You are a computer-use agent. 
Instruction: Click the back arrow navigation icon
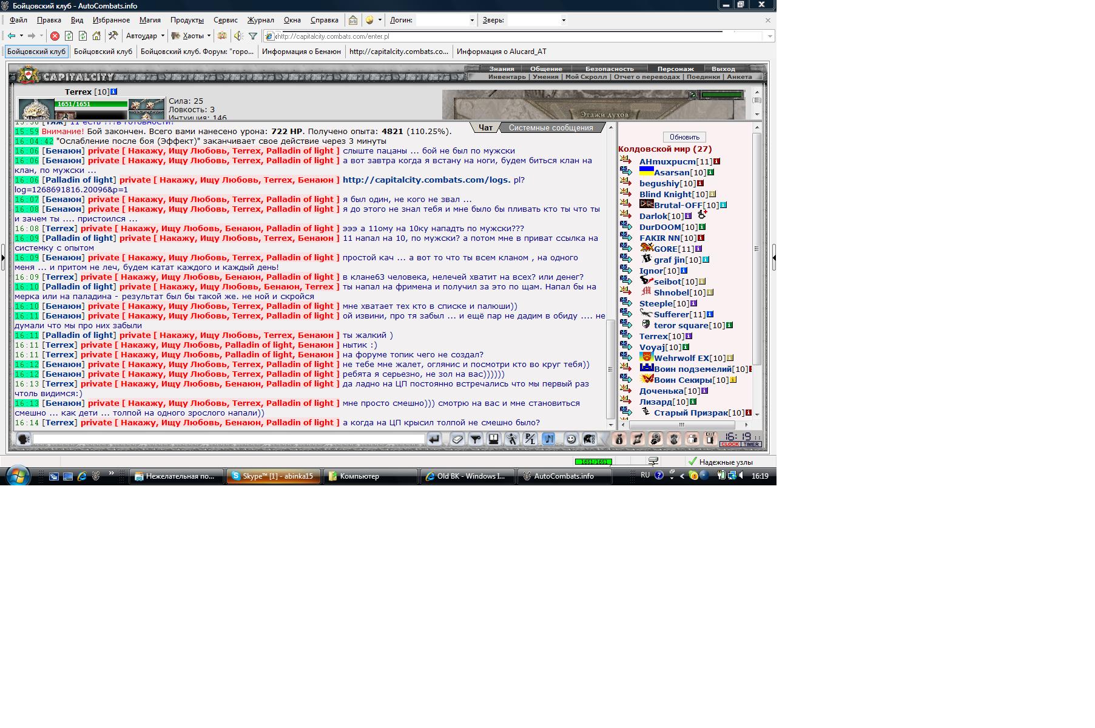point(12,36)
